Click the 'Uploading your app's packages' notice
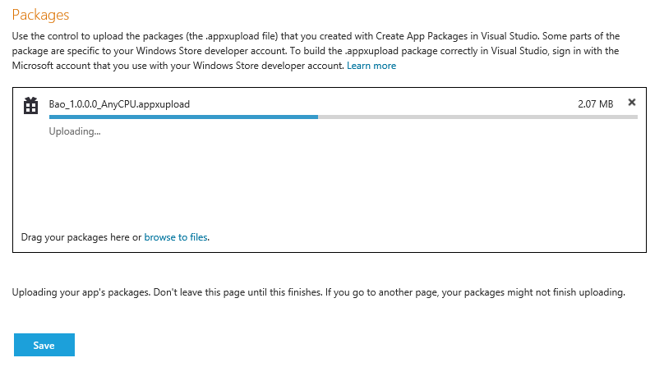664x367 pixels. point(81,292)
